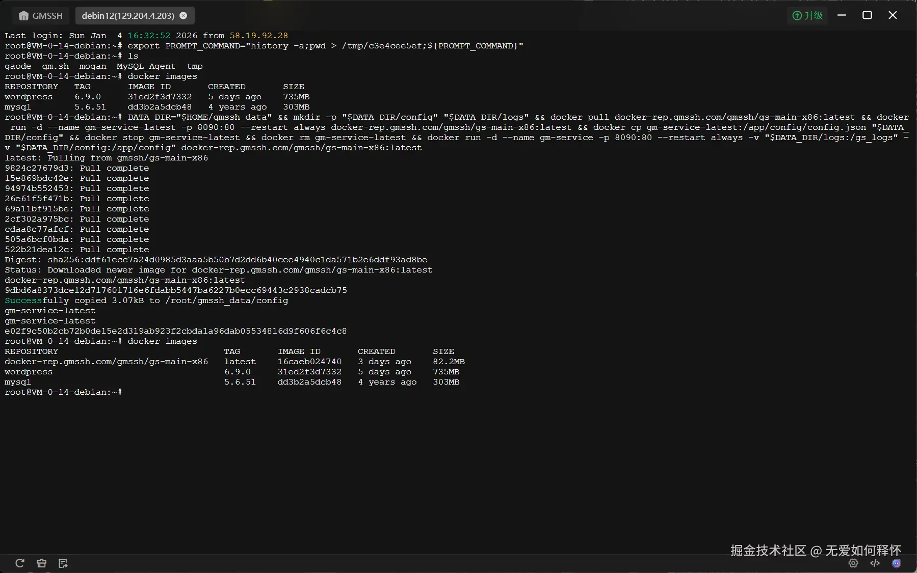Click the script export icon at bottom-left
917x573 pixels.
click(x=63, y=563)
